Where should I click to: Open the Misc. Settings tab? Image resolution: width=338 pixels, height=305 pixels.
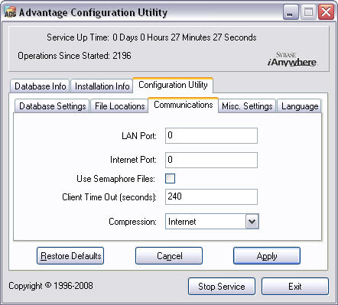tap(247, 106)
